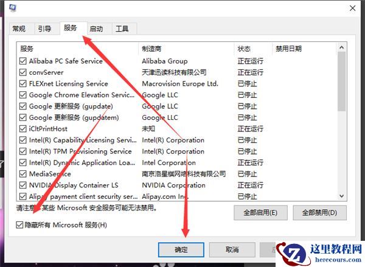
Task: Uncheck the convServer service
Action: [23, 72]
